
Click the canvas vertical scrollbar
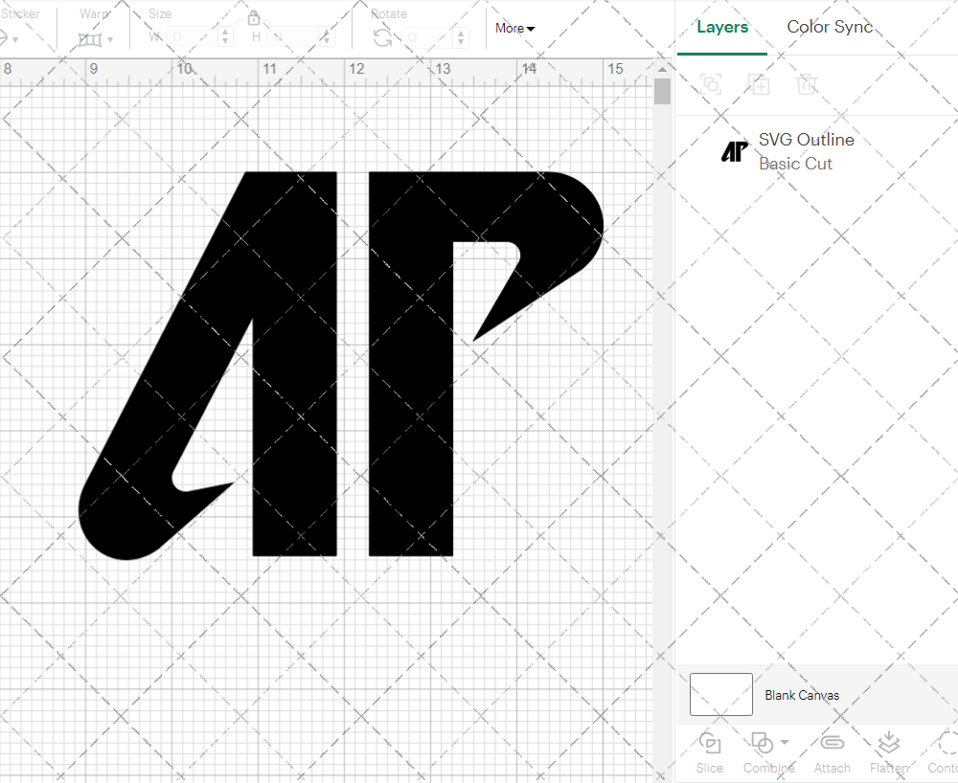coord(662,91)
